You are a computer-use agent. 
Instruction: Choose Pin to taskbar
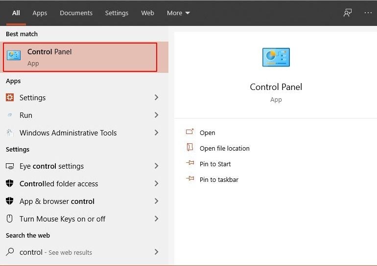pos(219,179)
